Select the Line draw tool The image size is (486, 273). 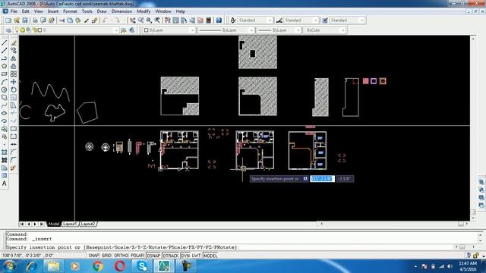click(x=5, y=42)
